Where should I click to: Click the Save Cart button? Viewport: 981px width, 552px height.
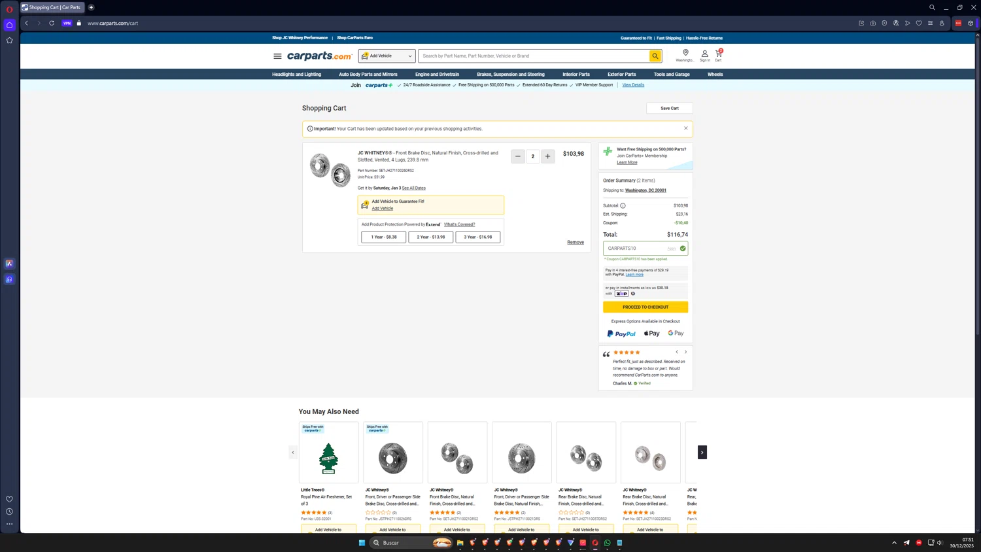coord(670,109)
